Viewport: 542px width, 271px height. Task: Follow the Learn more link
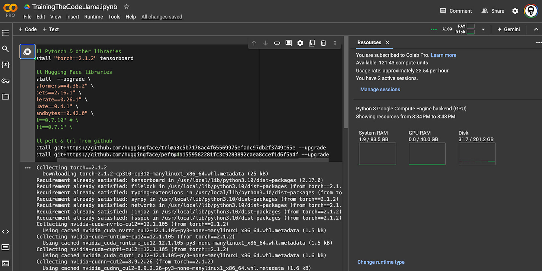pos(443,55)
